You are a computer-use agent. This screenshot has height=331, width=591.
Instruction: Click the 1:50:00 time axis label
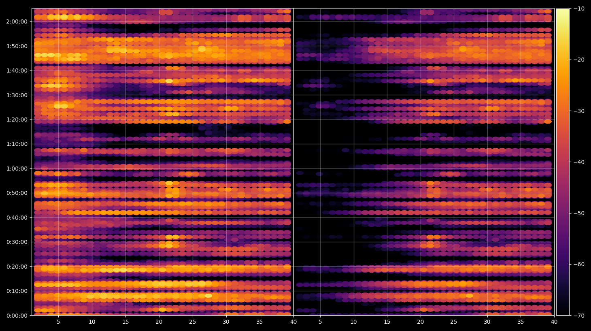(17, 46)
